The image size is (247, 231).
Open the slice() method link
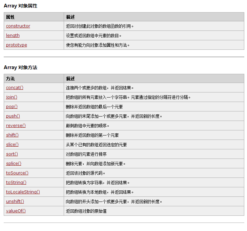[x=12, y=145]
